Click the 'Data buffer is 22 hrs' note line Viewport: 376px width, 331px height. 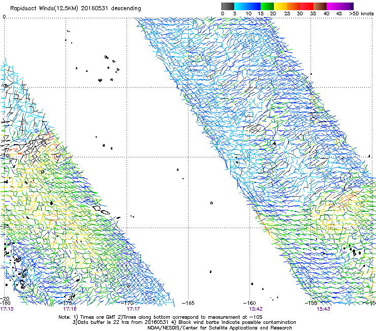(184, 322)
